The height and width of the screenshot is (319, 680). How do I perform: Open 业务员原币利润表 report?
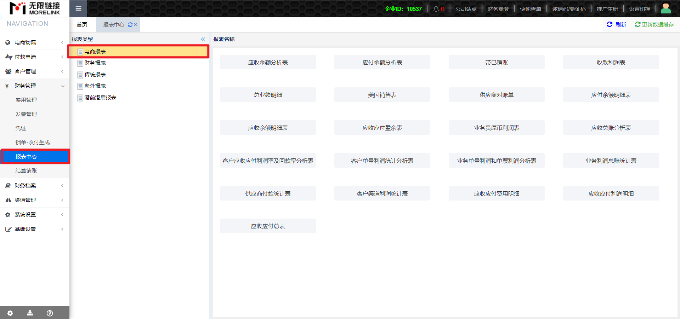click(x=497, y=128)
